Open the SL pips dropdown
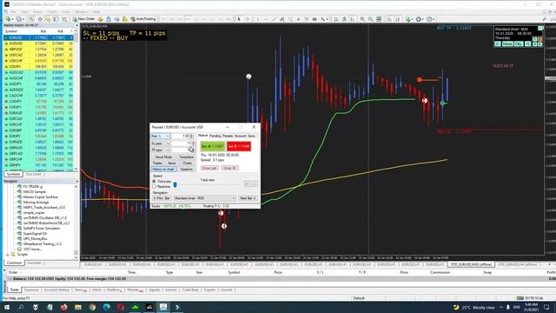The width and height of the screenshot is (556, 313). pyautogui.click(x=160, y=143)
